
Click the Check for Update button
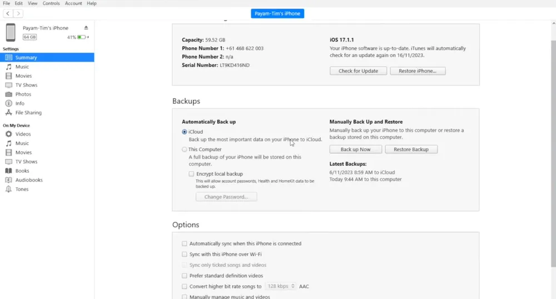[358, 71]
